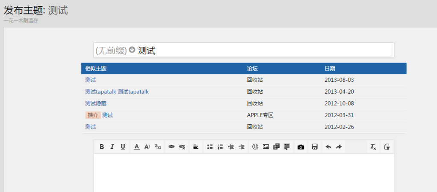
Task: Click 回收站 in the 2012-02-26 row
Action: point(255,127)
